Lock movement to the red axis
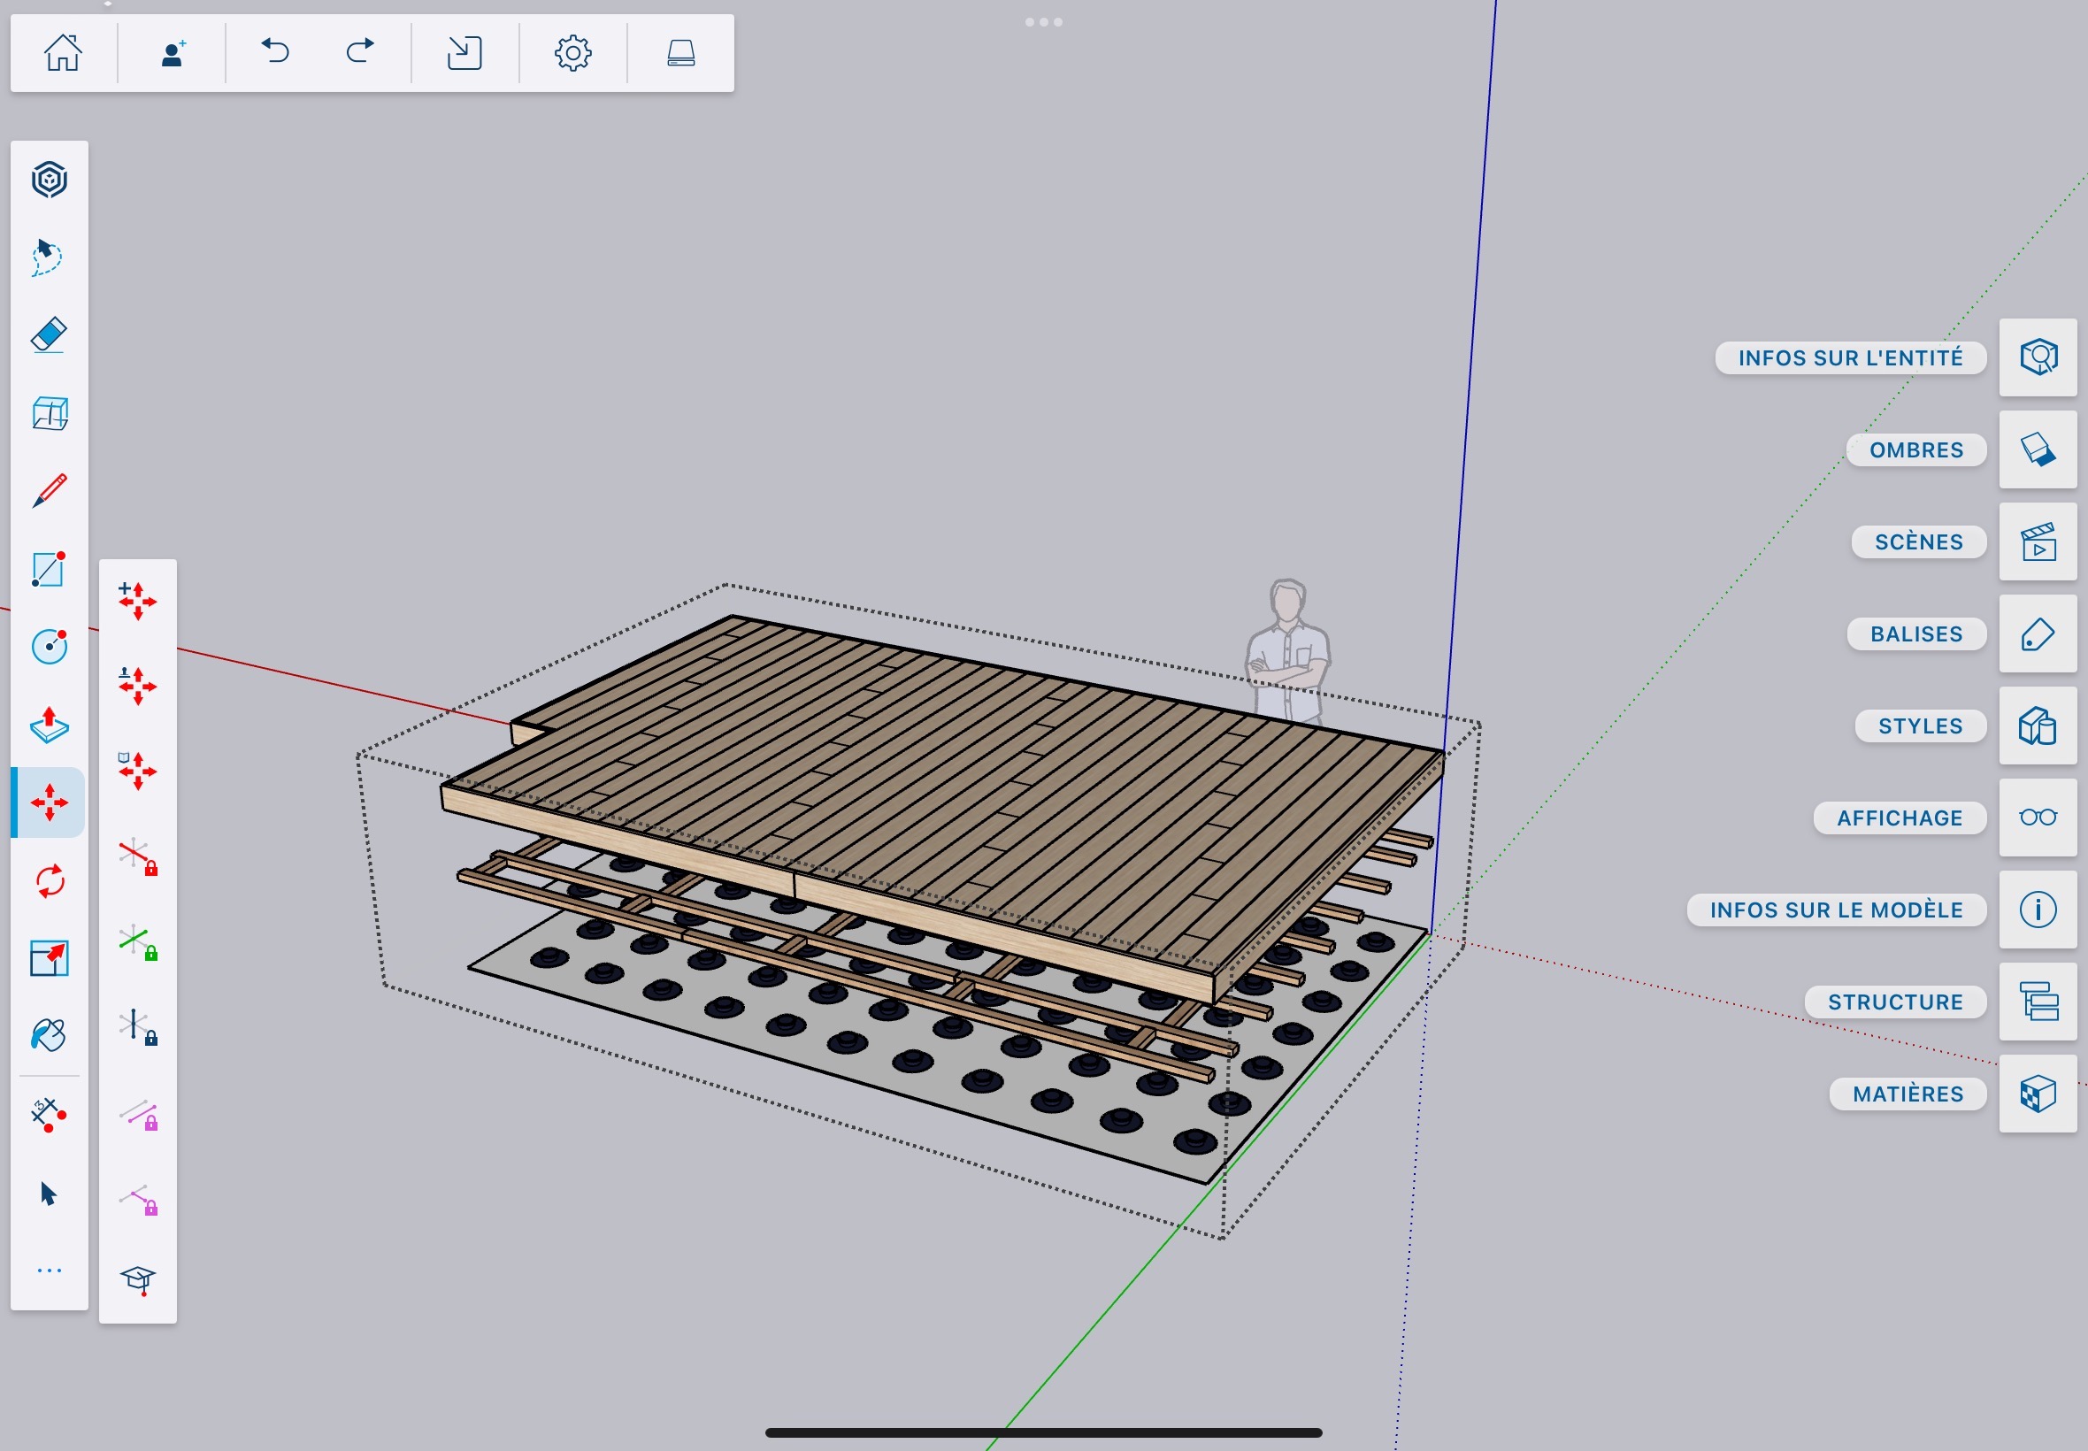 [x=138, y=856]
